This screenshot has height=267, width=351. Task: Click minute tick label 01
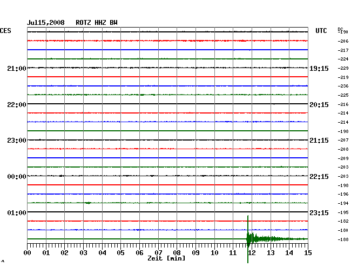coord(46,253)
